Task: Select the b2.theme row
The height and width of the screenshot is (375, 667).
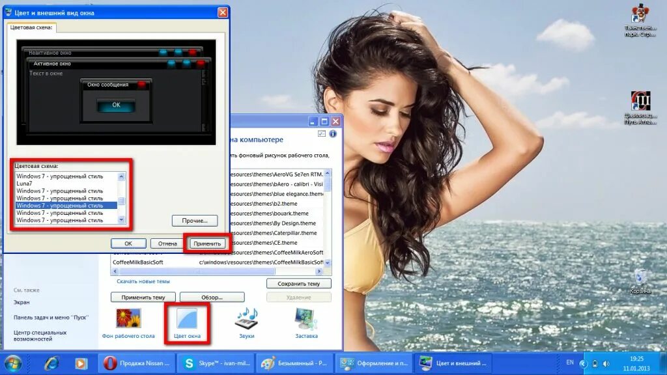Action: click(276, 204)
